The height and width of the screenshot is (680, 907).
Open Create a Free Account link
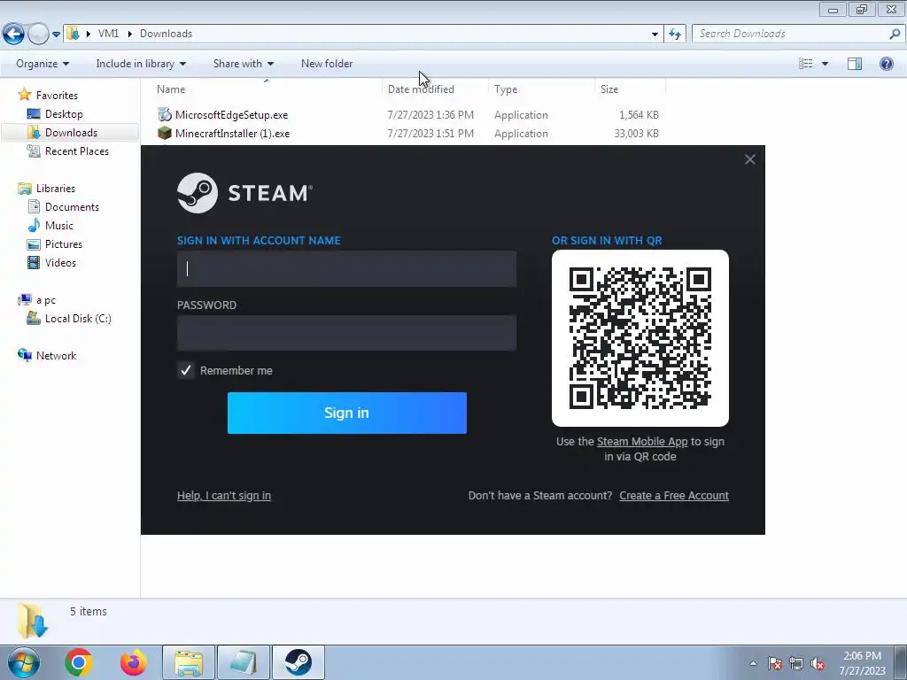(x=674, y=496)
